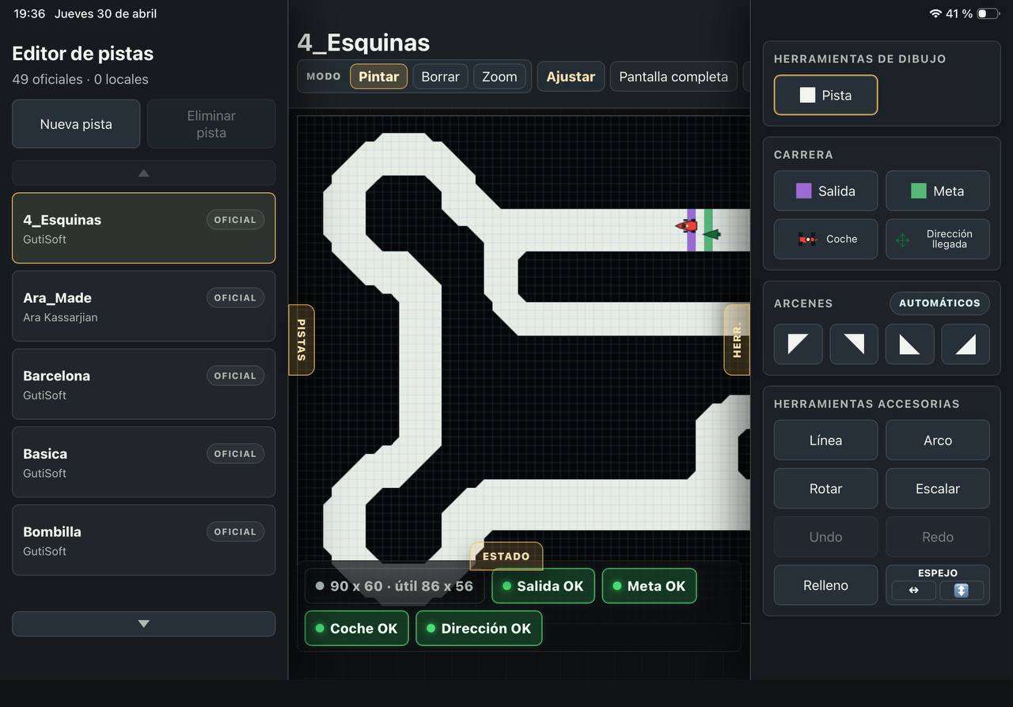Click the red car on the track
Viewport: 1013px width, 707px height.
click(686, 226)
